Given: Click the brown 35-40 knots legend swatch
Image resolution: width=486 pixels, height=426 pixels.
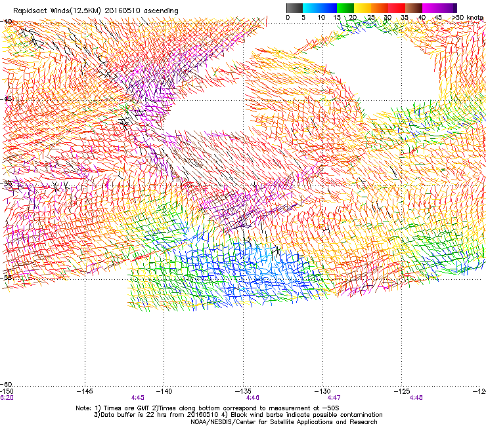Looking at the screenshot, I should pyautogui.click(x=414, y=8).
